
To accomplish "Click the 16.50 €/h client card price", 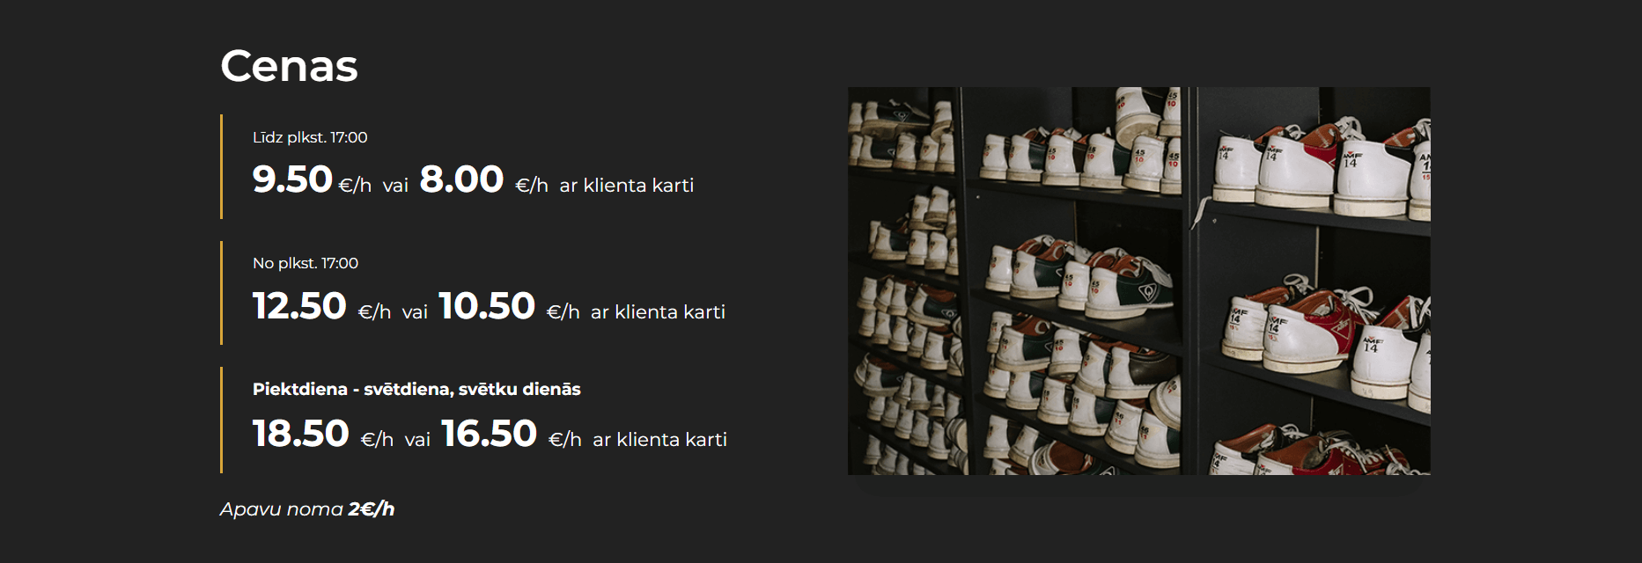I will coord(511,435).
